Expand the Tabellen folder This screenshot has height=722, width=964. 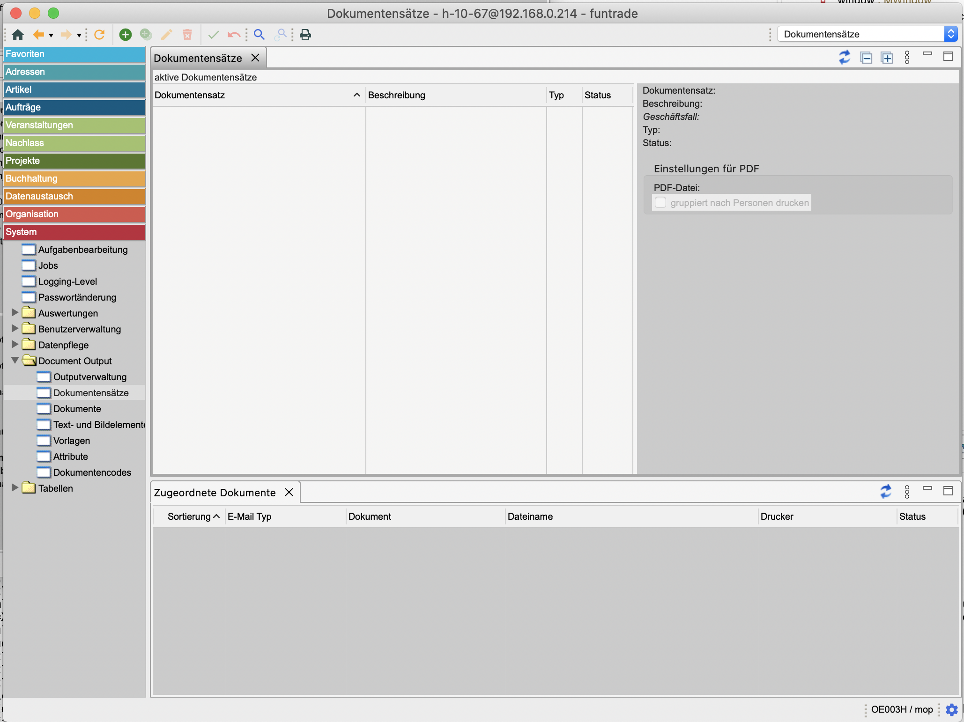click(15, 488)
